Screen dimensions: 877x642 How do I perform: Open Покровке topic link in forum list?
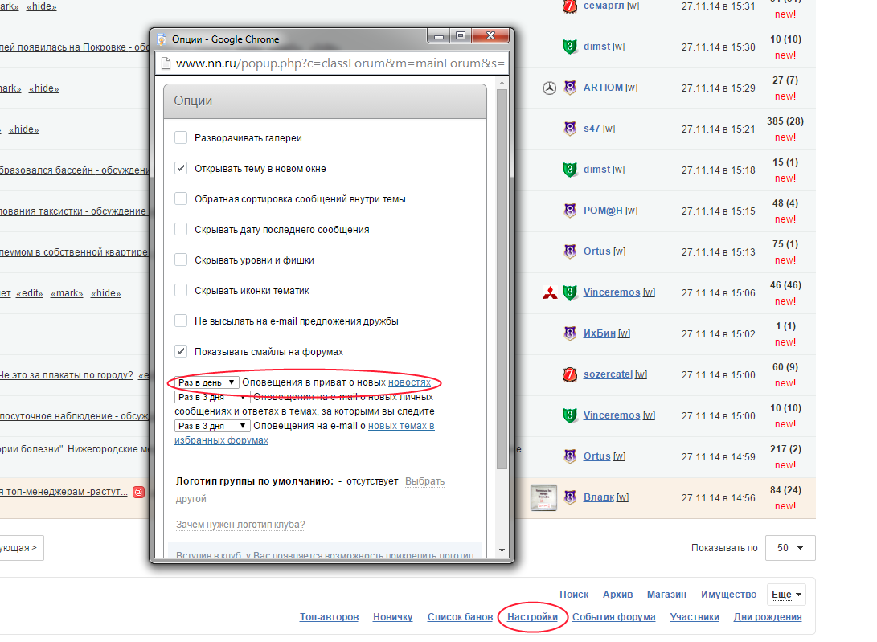(x=75, y=47)
